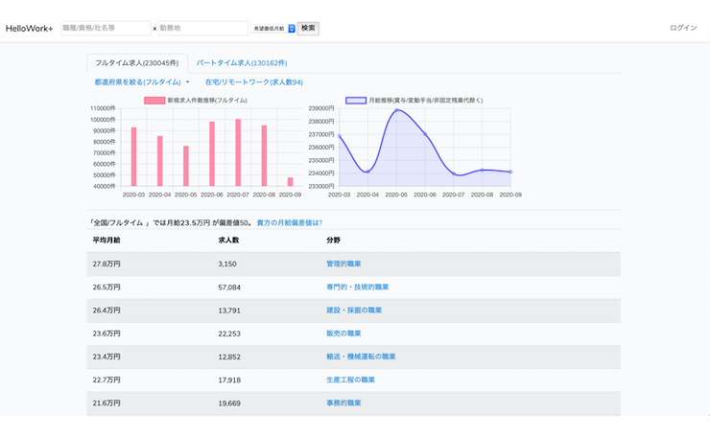The height and width of the screenshot is (438, 710).
Task: Open 在宅/リモートワーク remote jobs link
Action: [253, 83]
